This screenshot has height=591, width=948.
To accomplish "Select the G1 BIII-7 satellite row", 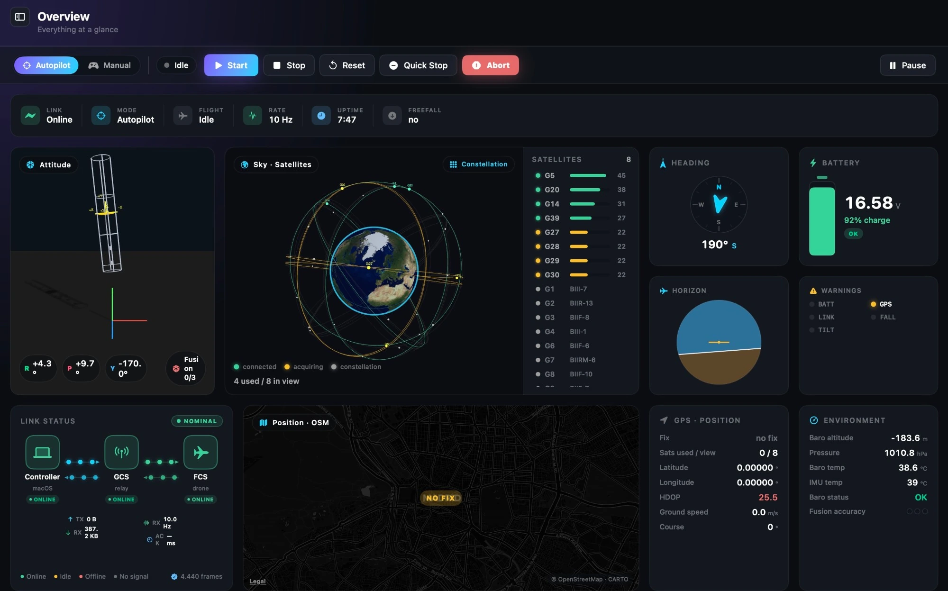I will coord(581,289).
